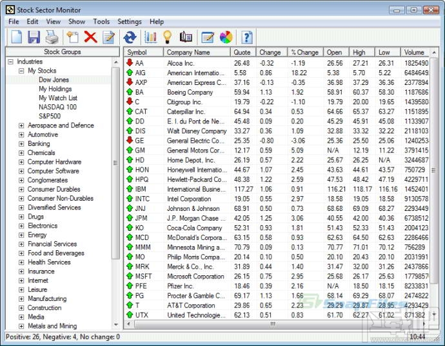Click the red down arrow beside AA

(130, 62)
